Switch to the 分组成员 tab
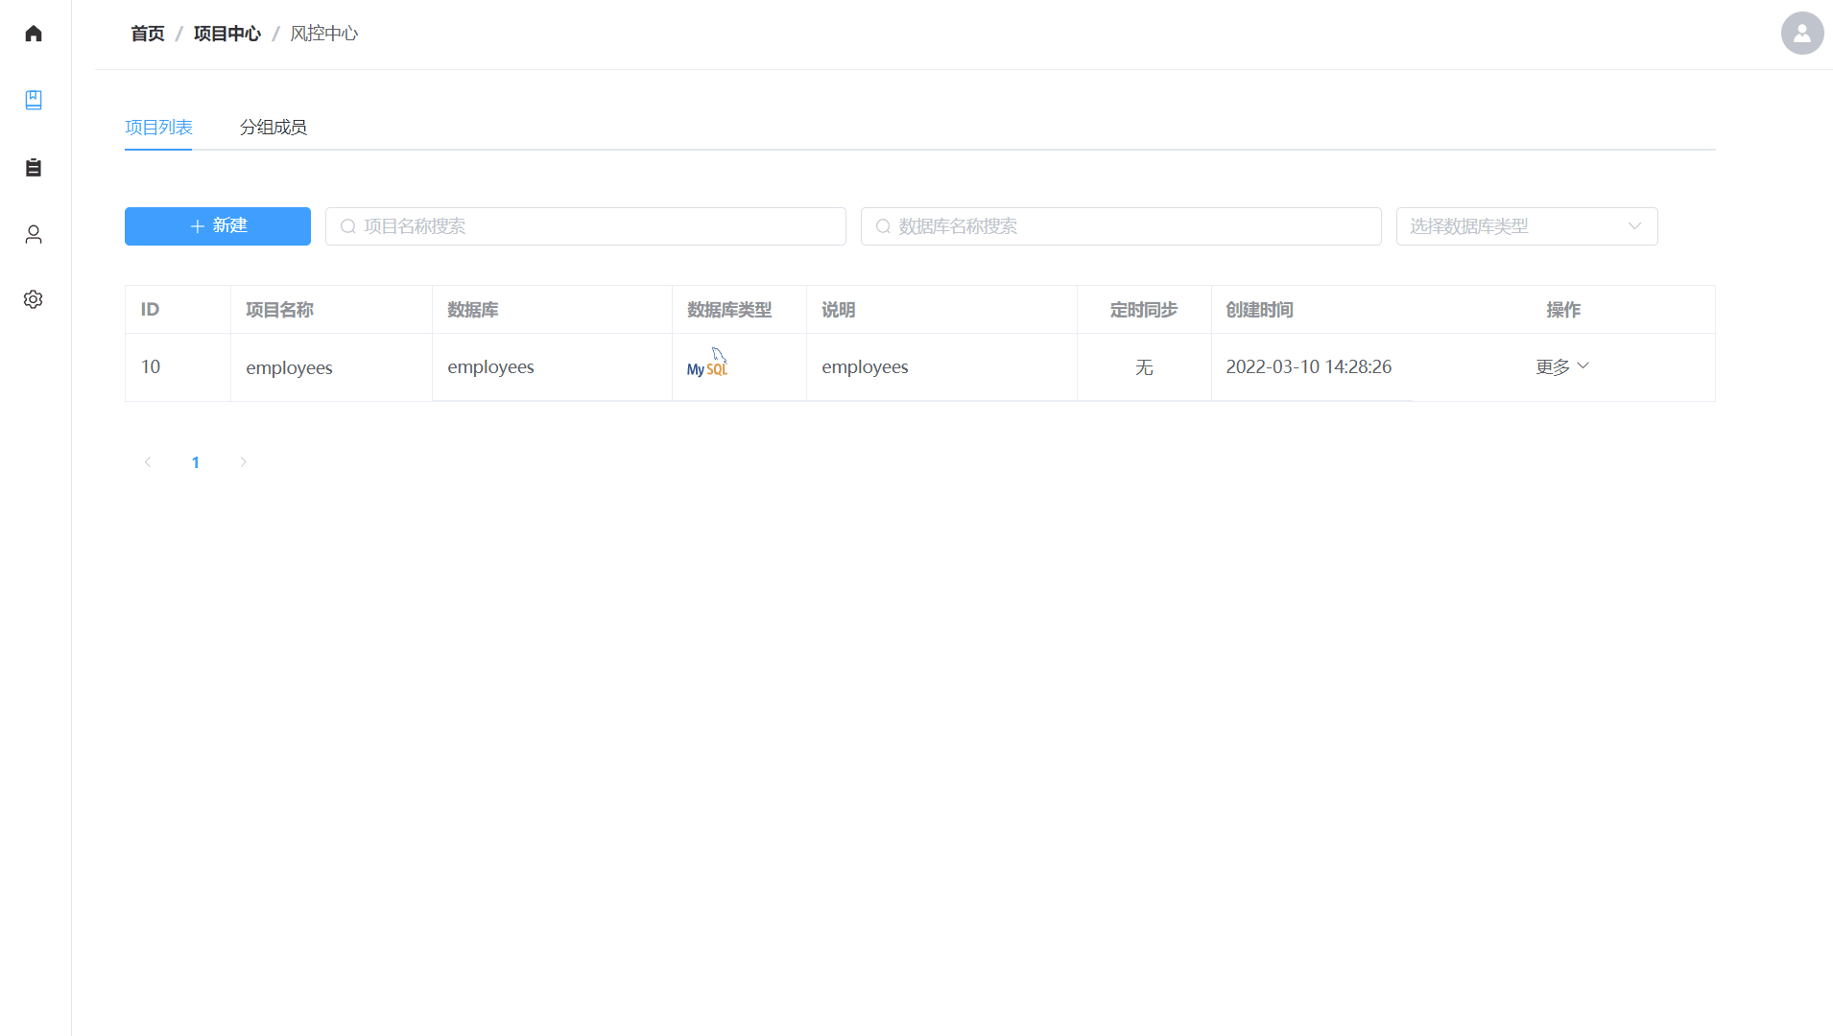 tap(274, 128)
